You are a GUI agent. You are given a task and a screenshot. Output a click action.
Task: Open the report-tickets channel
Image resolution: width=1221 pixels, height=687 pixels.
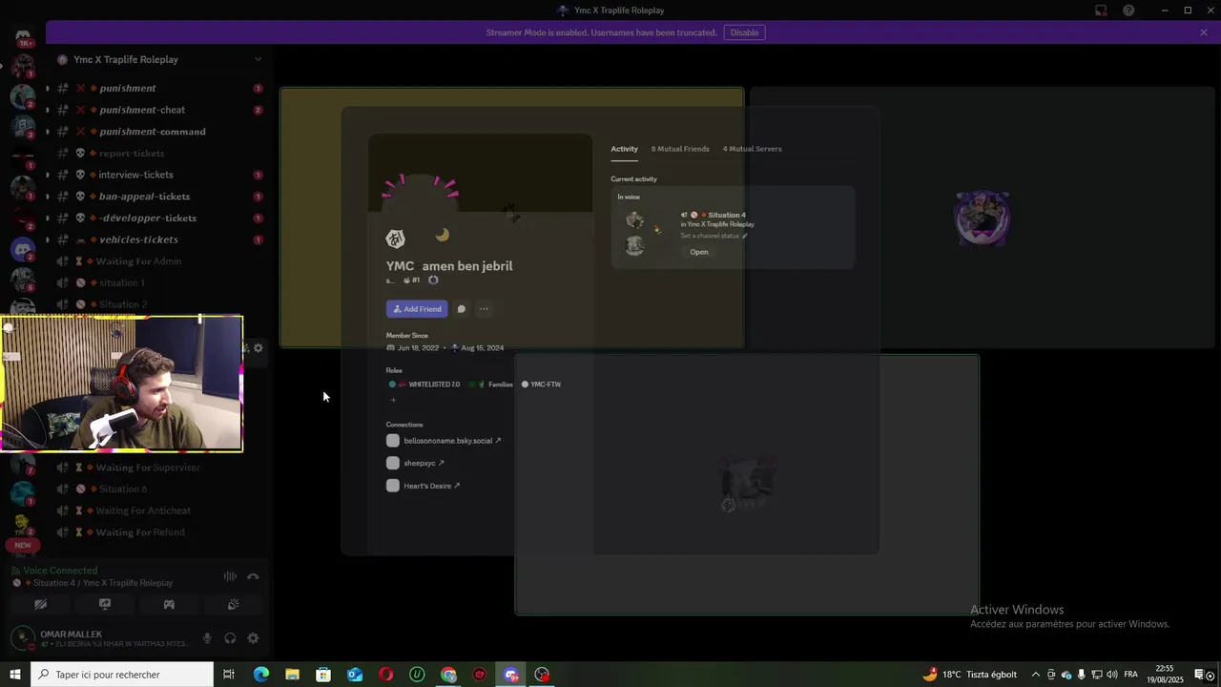[132, 153]
